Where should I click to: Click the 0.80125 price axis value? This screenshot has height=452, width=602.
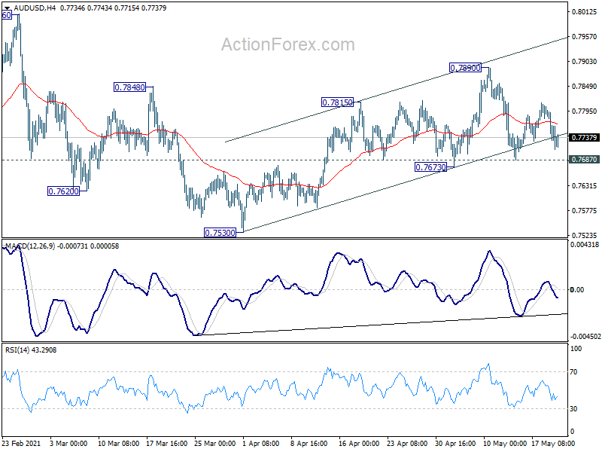pyautogui.click(x=585, y=12)
